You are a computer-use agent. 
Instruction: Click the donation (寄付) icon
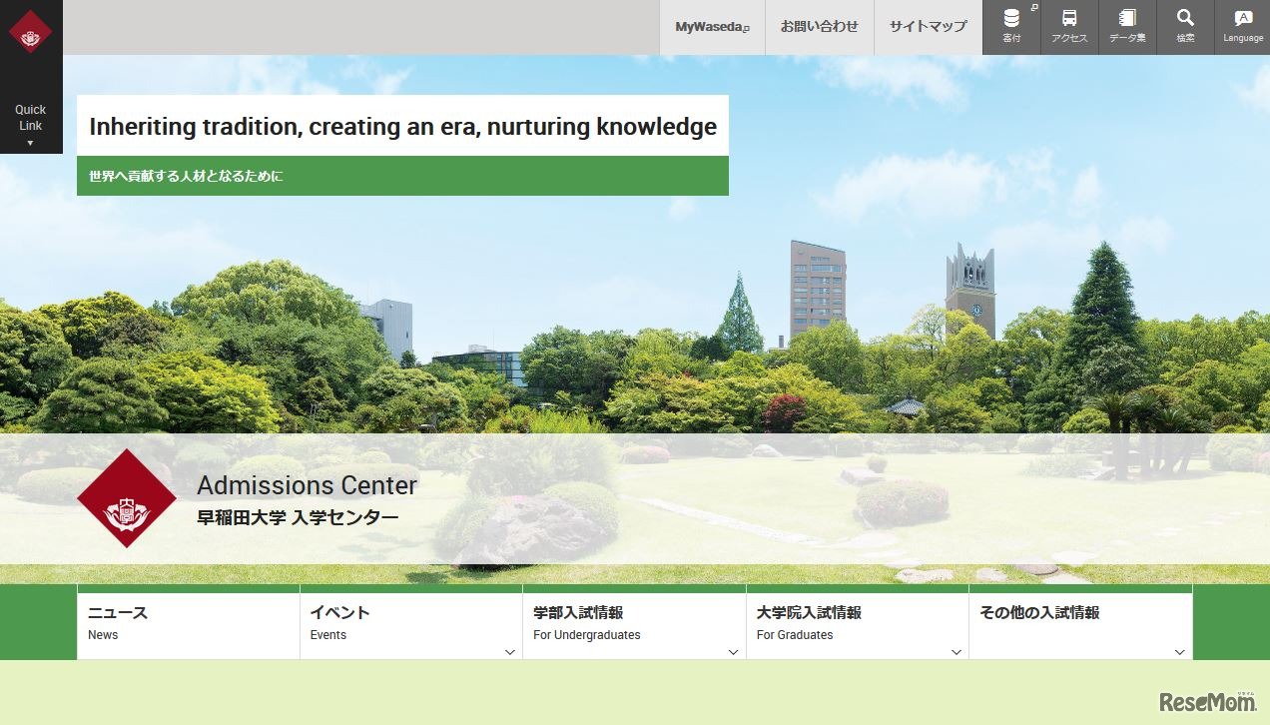point(1011,22)
